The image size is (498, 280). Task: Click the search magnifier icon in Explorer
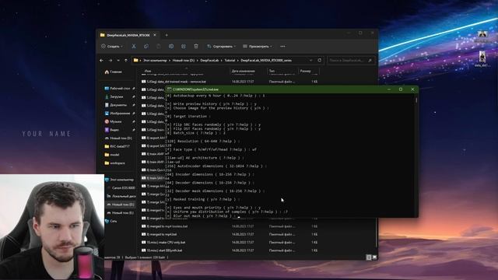point(370,61)
